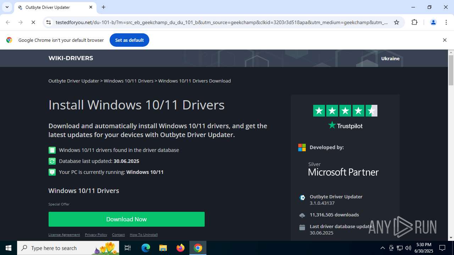Click the version 3.1.0.43137 text
The height and width of the screenshot is (255, 454).
point(322,203)
